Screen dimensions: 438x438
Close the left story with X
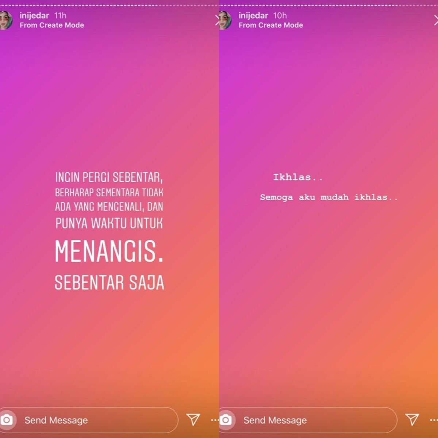click(x=217, y=20)
